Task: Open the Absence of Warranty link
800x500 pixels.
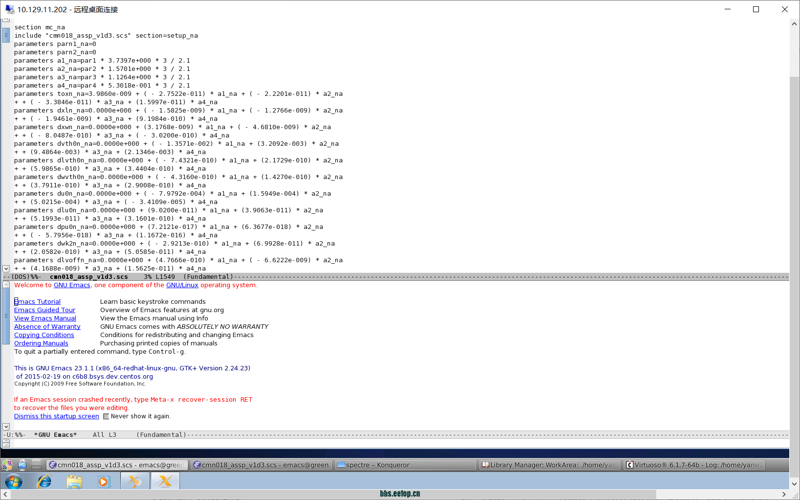Action: (47, 327)
